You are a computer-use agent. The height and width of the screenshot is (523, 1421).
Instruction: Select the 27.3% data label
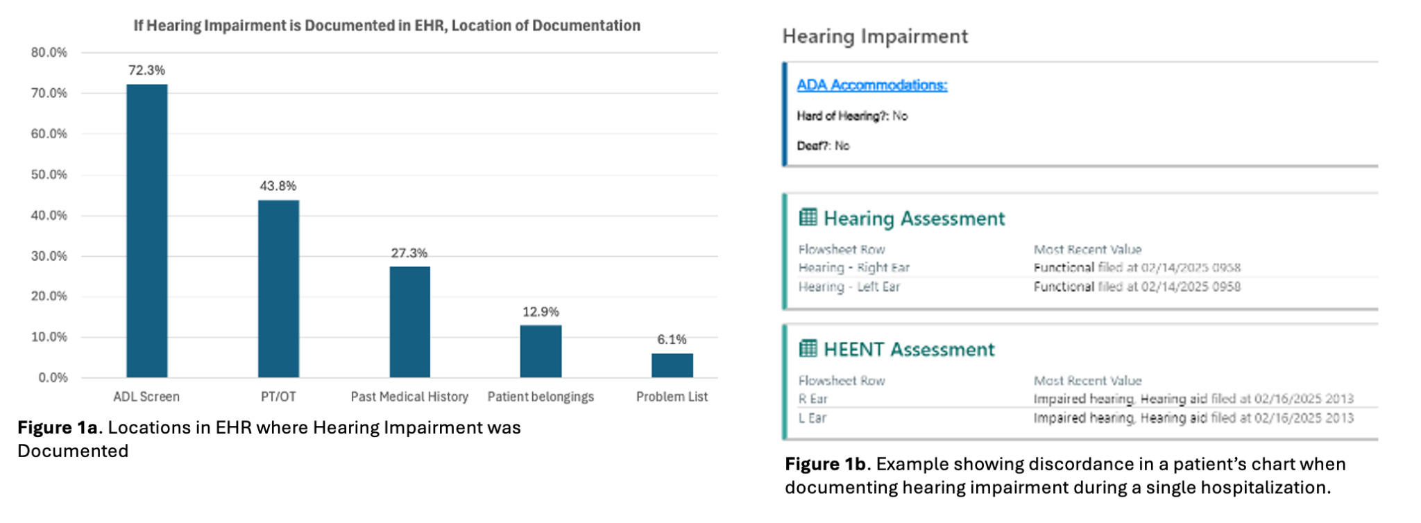(409, 253)
